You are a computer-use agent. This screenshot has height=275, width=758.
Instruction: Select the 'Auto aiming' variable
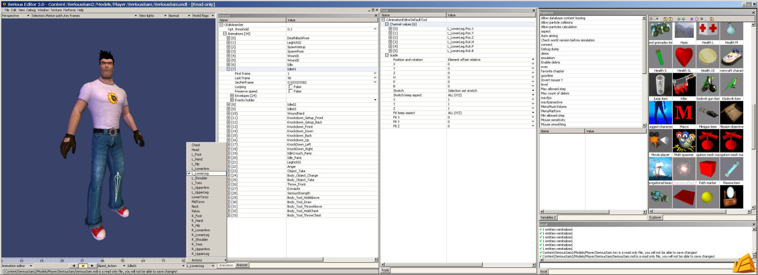550,35
